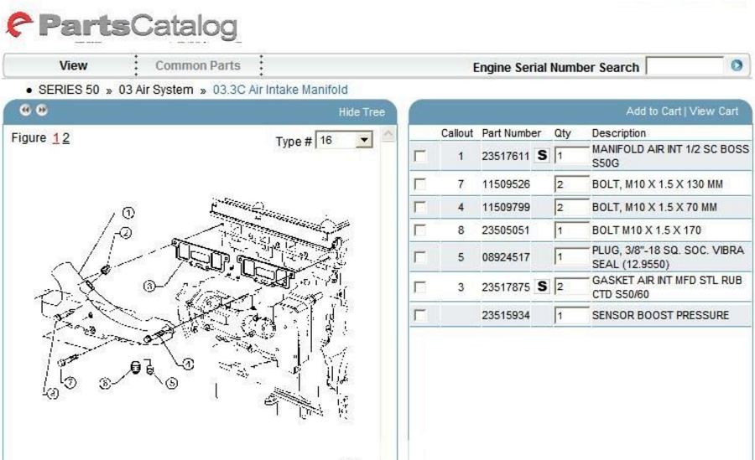The image size is (755, 460).
Task: Check the box for SENSOR BOOST PRESSURE
Action: [x=420, y=315]
